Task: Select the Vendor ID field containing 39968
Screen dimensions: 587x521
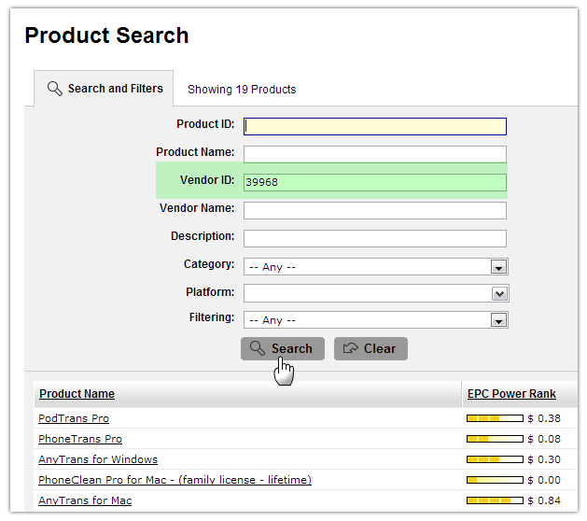Action: click(x=375, y=182)
